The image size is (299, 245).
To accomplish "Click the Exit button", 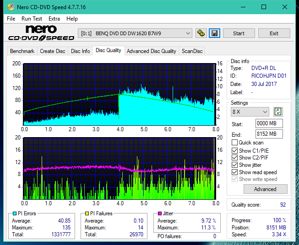I will pyautogui.click(x=274, y=33).
